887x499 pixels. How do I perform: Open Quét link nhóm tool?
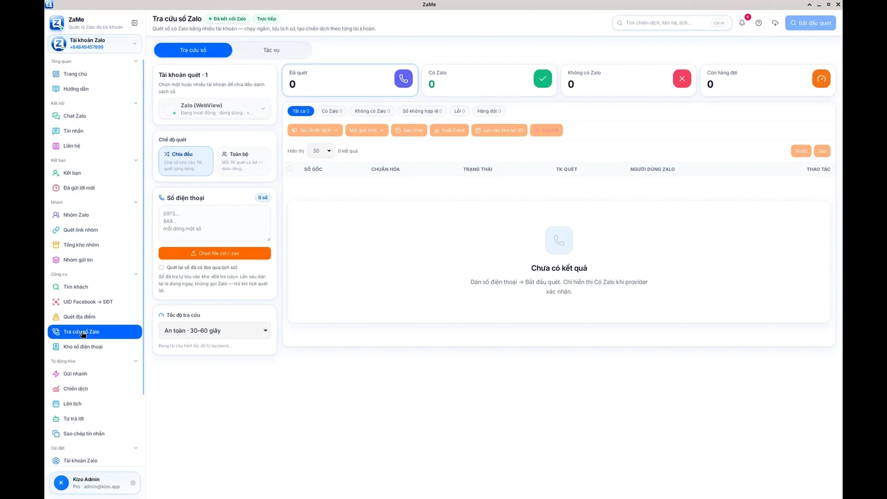95,230
